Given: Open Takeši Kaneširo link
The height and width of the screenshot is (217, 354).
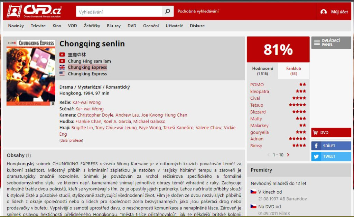Looking at the screenshot, I should 178,128.
